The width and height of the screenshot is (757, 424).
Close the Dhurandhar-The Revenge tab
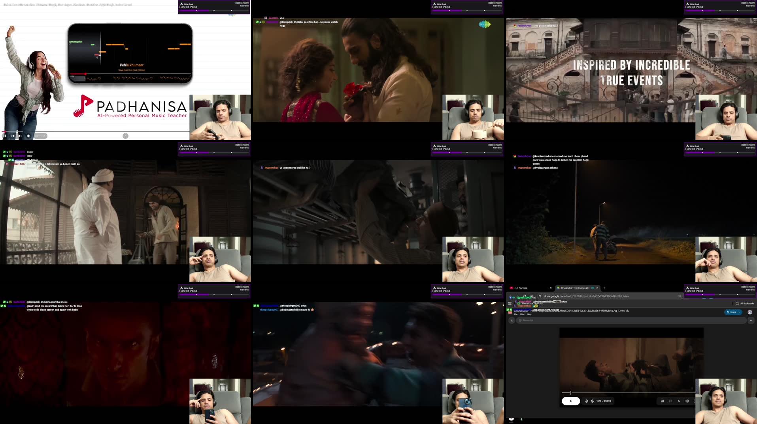click(597, 288)
